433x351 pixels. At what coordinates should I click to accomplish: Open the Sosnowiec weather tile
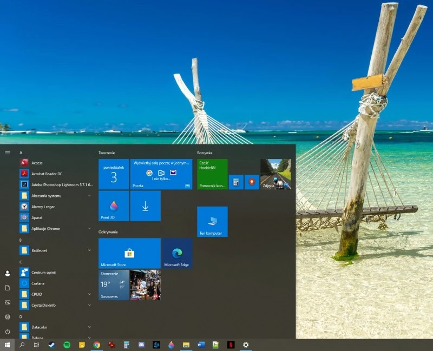[114, 284]
